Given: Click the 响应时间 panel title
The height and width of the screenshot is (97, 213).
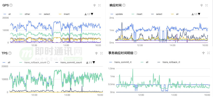Looking at the screenshot, I should (115, 5).
